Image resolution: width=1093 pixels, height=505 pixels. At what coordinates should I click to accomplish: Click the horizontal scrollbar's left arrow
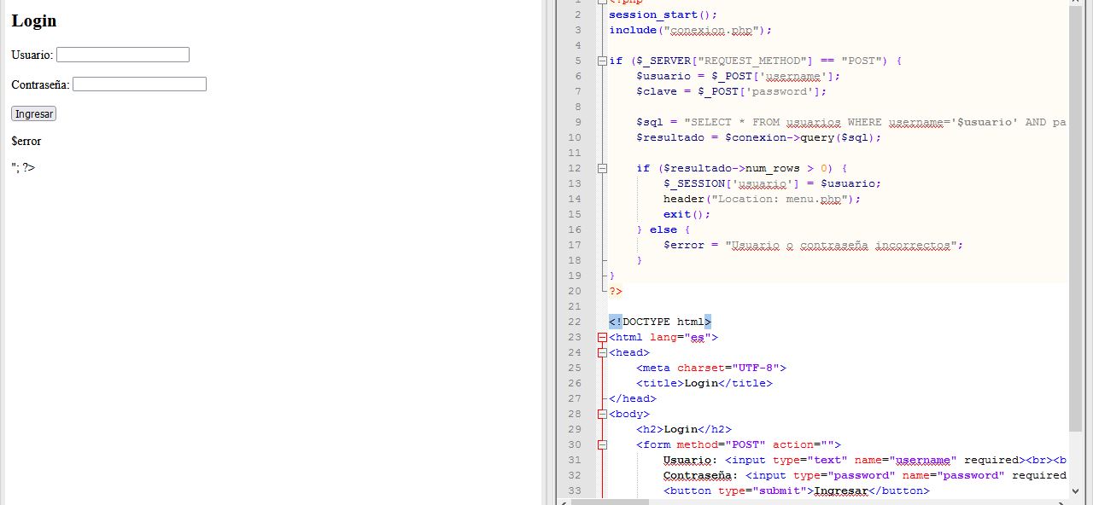(x=564, y=502)
